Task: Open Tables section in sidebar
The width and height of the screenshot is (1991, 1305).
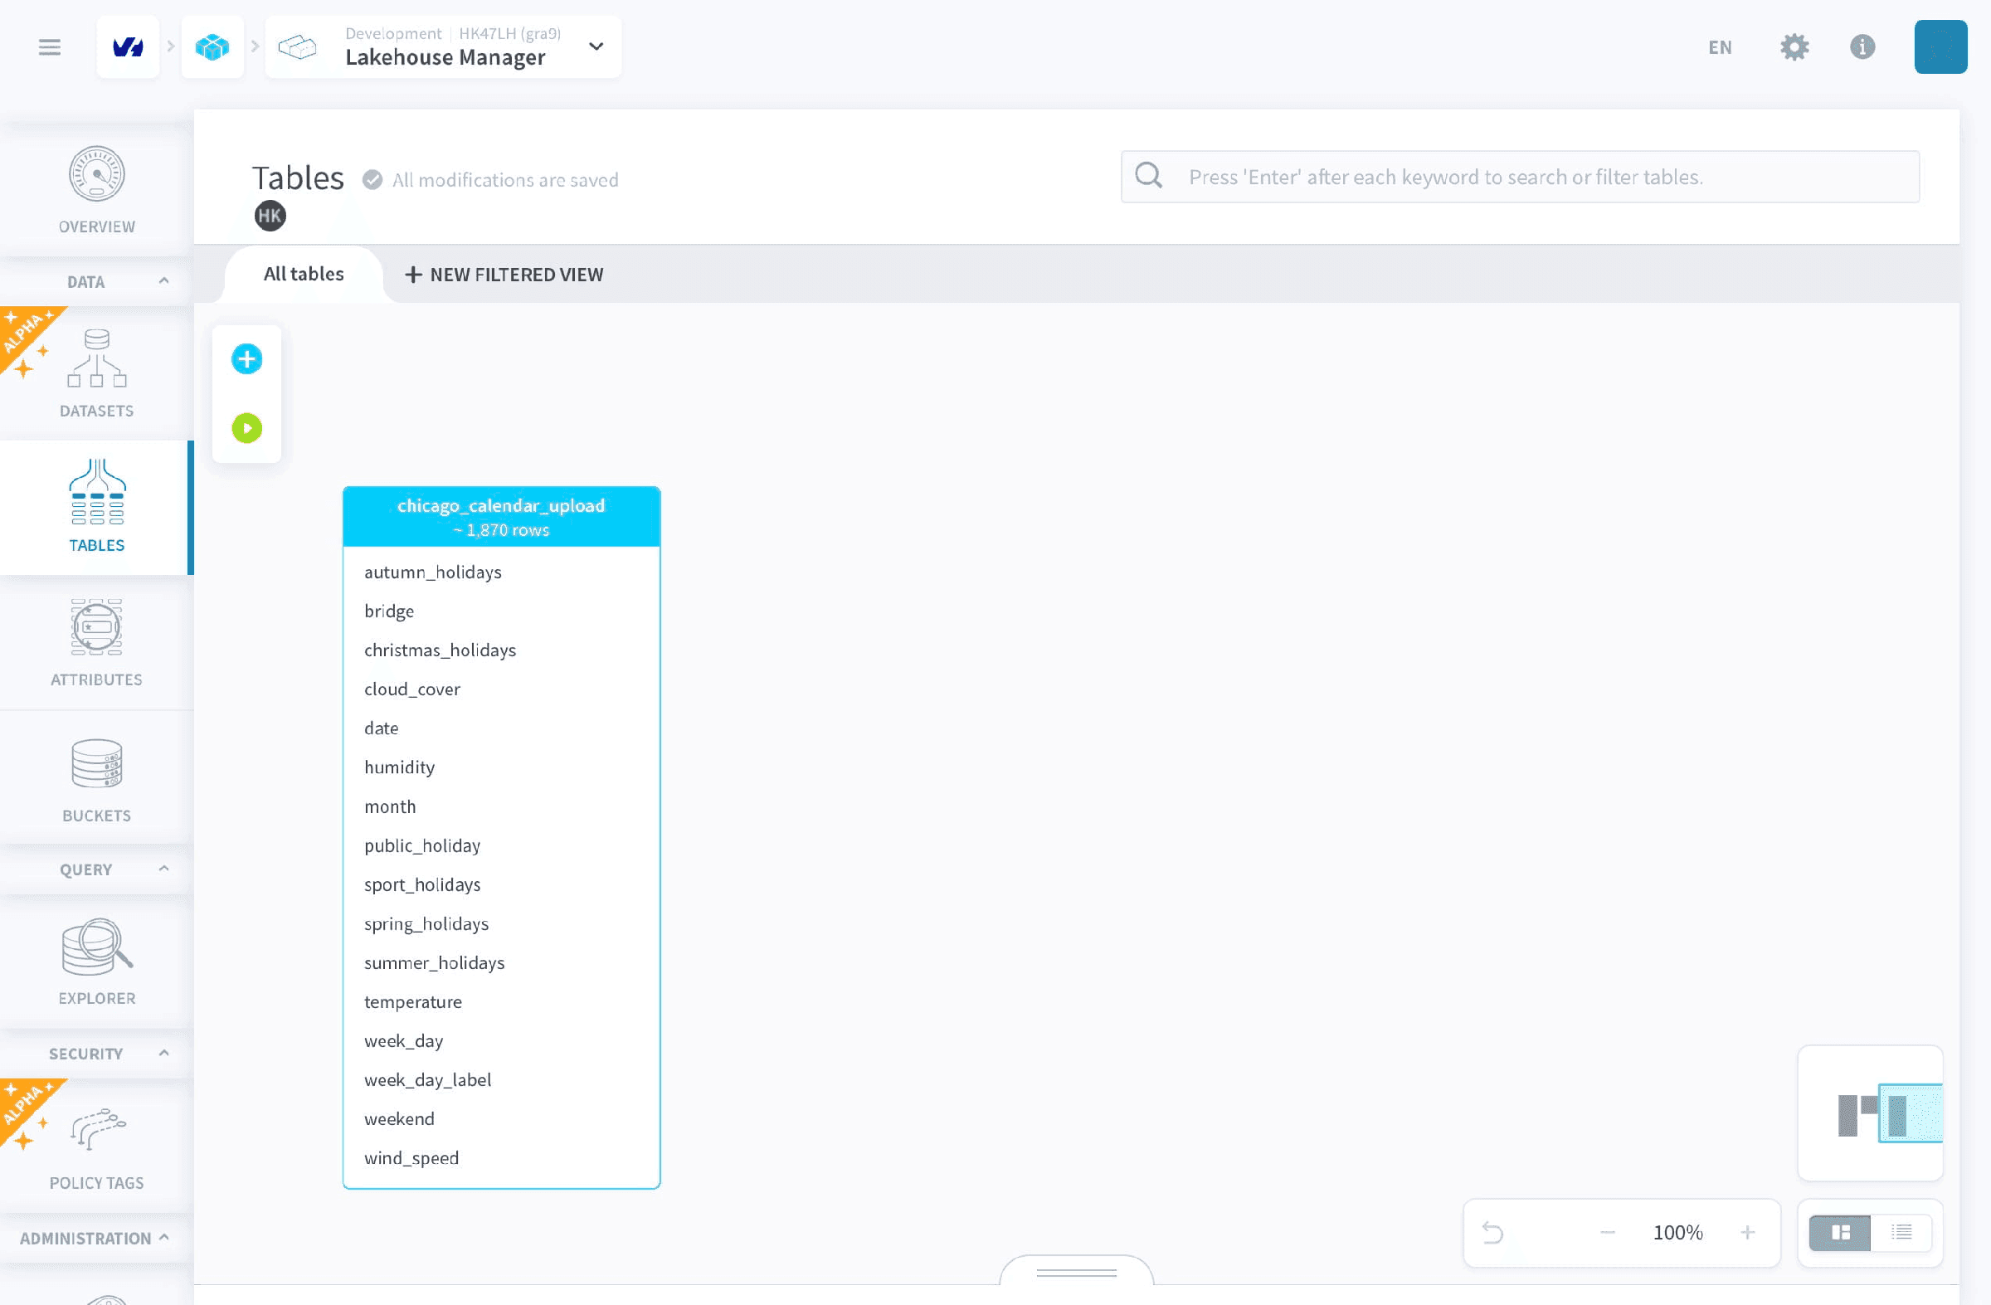Action: (97, 507)
